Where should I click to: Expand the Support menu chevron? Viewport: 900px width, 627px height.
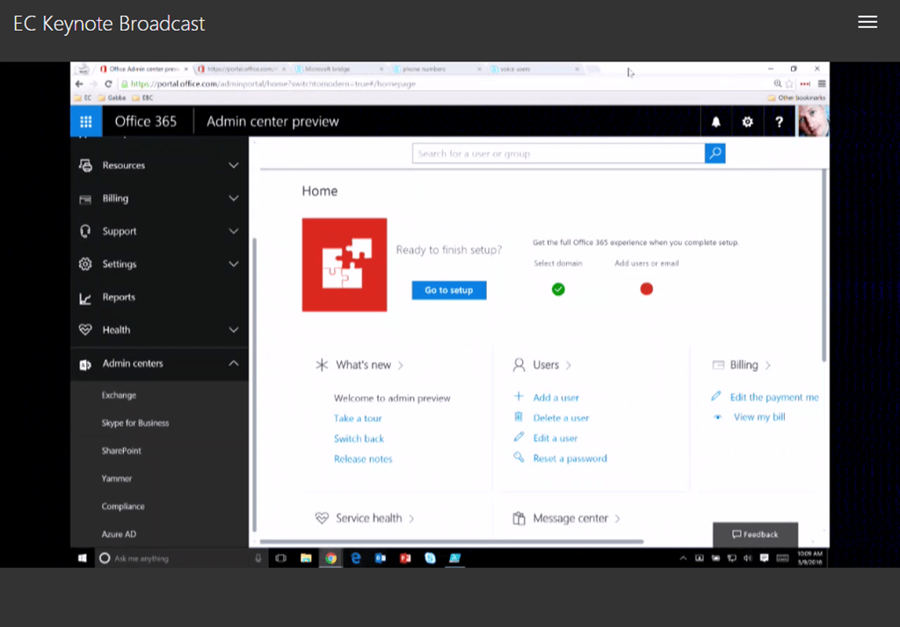coord(233,232)
